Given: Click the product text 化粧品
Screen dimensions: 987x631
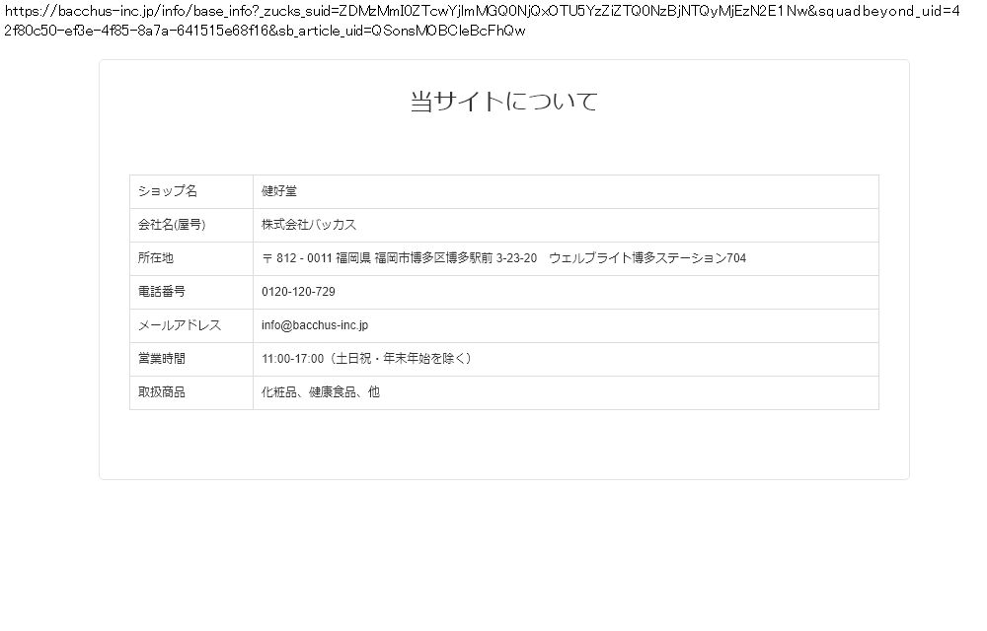Looking at the screenshot, I should (279, 392).
